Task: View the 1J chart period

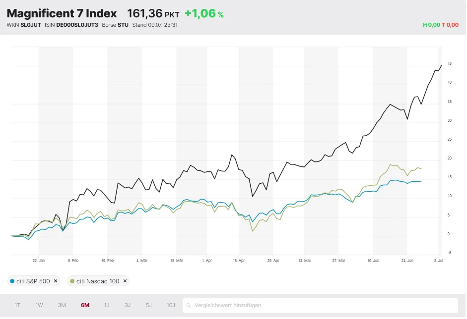Action: coord(106,305)
